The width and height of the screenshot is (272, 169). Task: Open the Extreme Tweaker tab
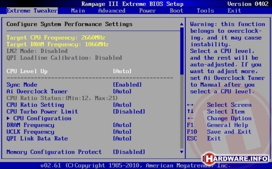pyautogui.click(x=32, y=11)
